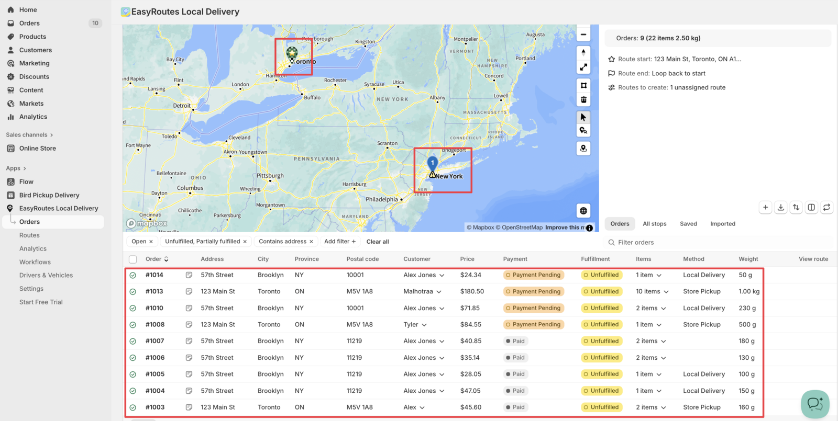Click Improve this map link
The height and width of the screenshot is (421, 838).
(565, 227)
